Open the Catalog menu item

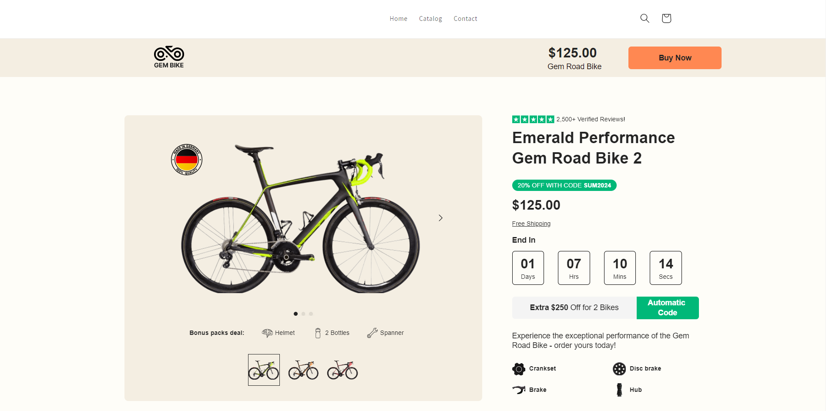430,19
